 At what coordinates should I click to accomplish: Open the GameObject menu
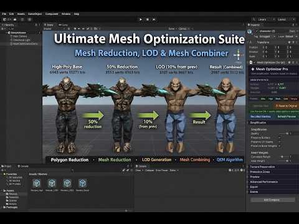tap(35, 14)
